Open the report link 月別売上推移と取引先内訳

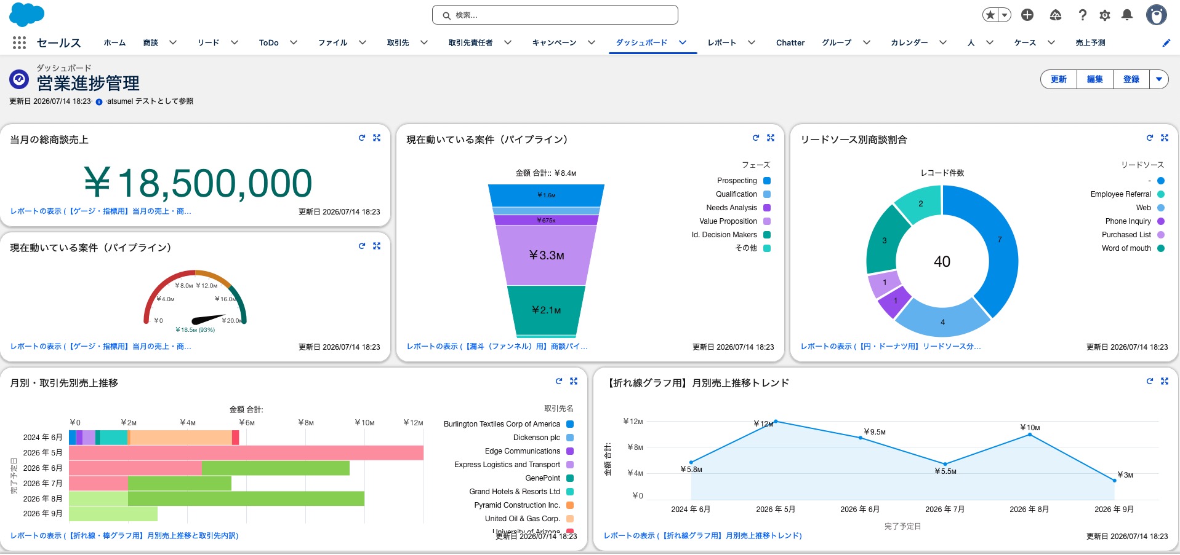[x=124, y=535]
